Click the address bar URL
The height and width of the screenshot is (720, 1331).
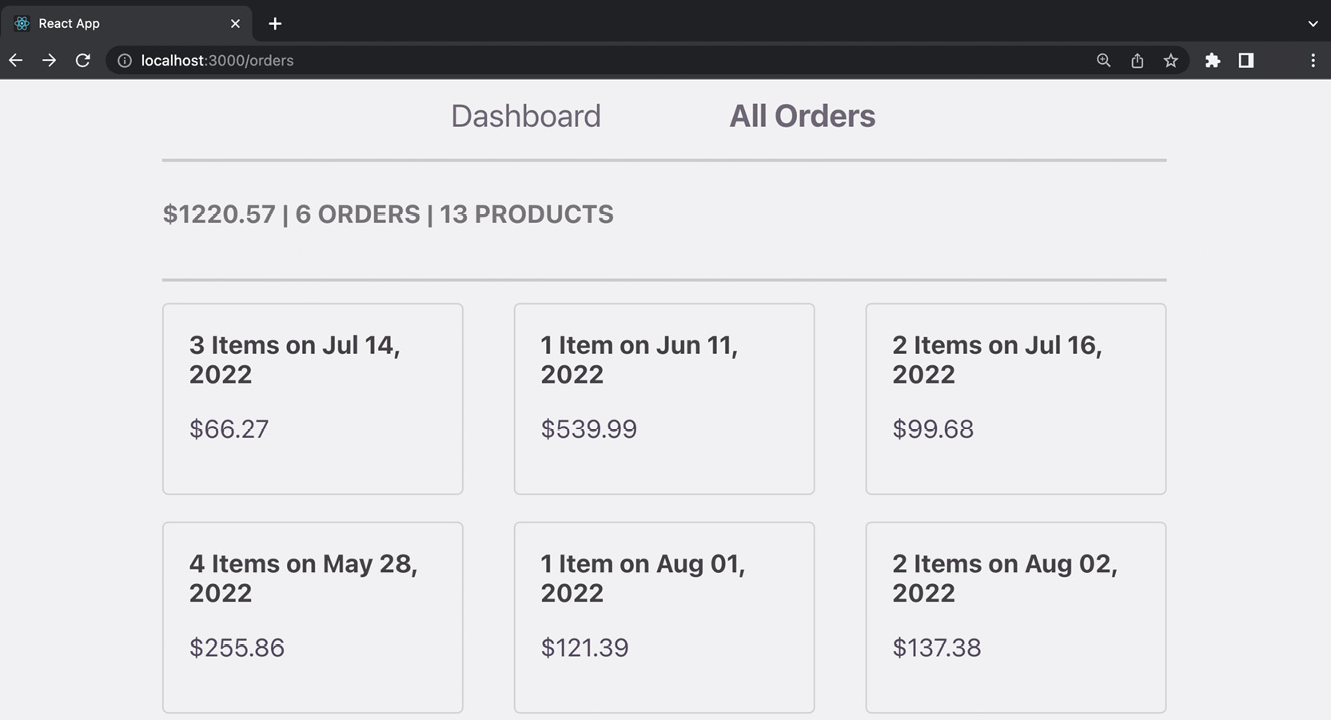(x=216, y=60)
